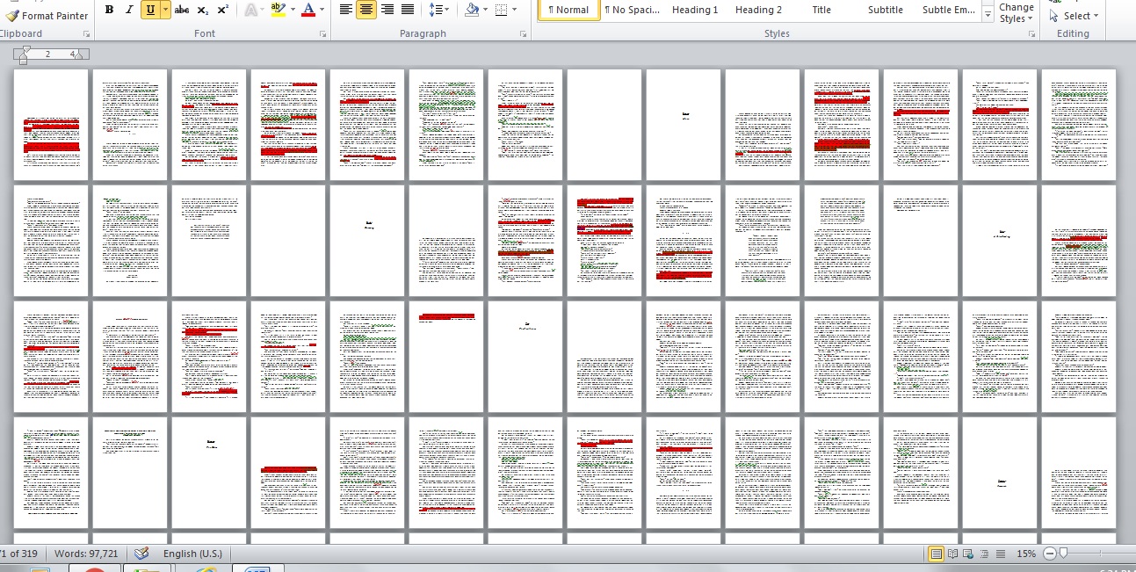
Task: Apply the red Font Color
Action: tap(308, 10)
